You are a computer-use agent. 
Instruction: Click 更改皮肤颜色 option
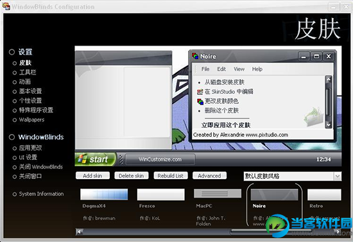pos(221,101)
